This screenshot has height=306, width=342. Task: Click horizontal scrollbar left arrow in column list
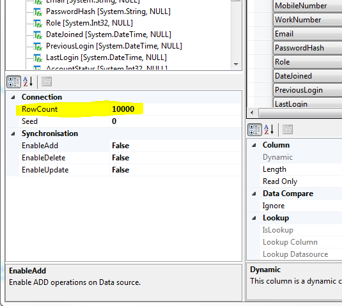[253, 113]
